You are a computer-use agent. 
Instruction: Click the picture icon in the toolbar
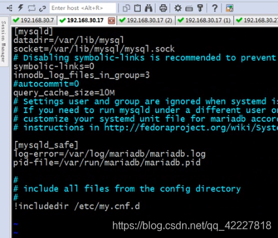click(x=230, y=8)
